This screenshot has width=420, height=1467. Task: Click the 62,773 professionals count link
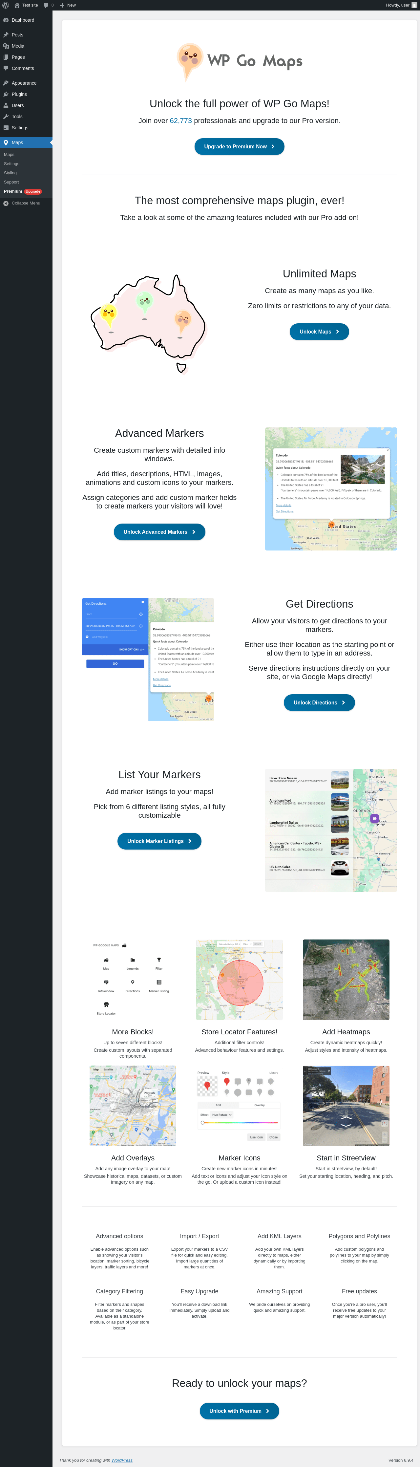[181, 121]
